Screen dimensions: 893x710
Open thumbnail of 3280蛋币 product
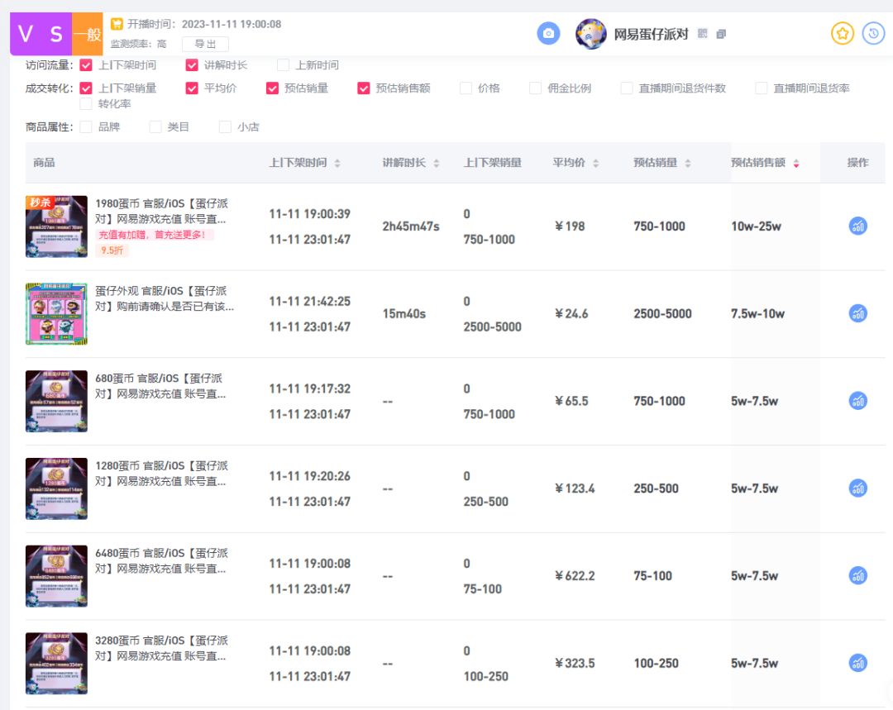56,664
